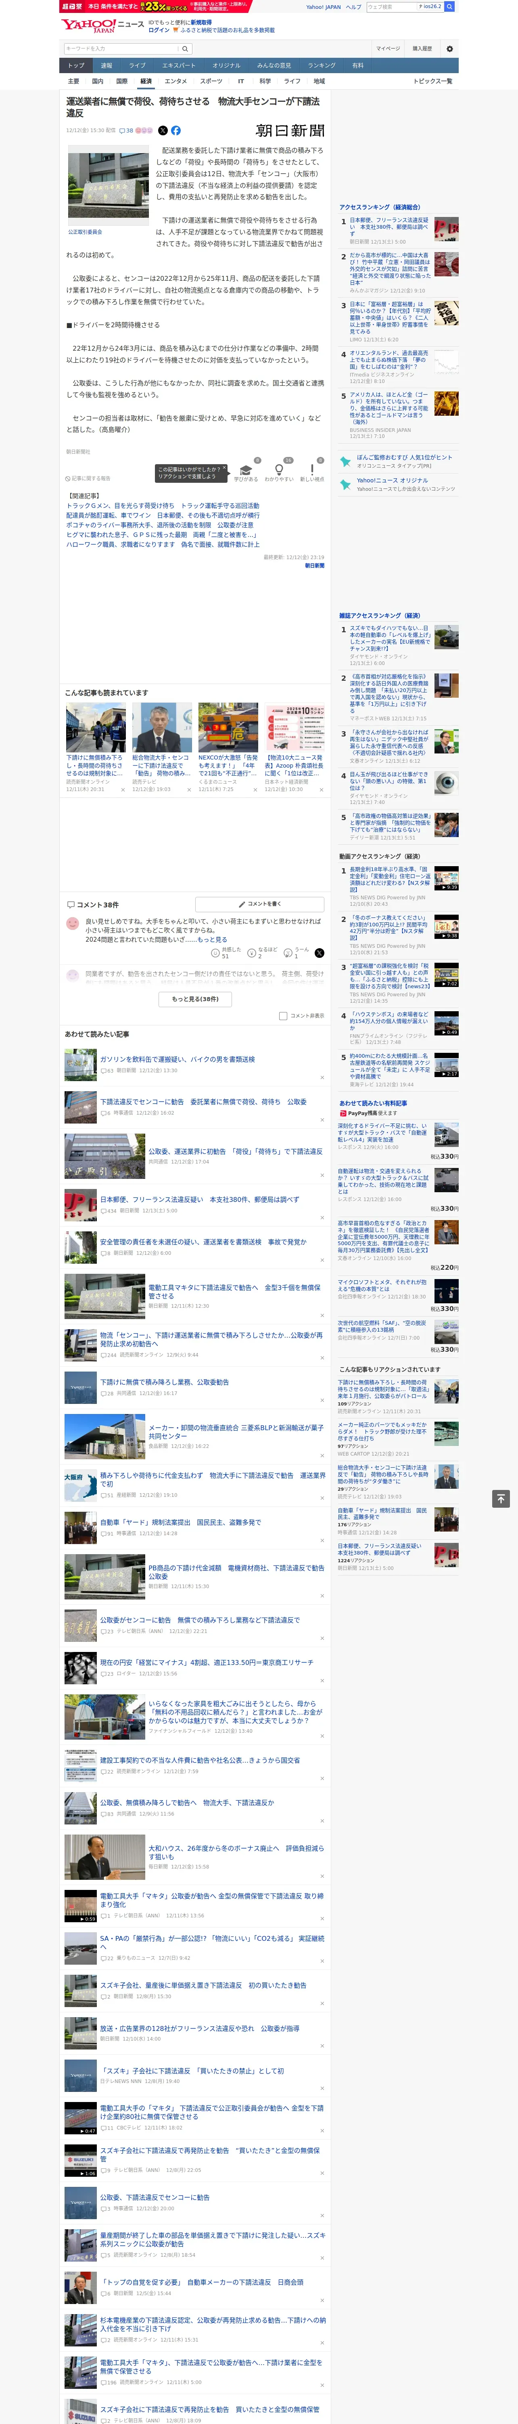Open 総合物流大手・センコー recommended thumbnail

tap(162, 727)
